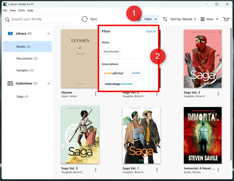Open the Saga Vol. 3 cover
This screenshot has height=181, width=234.
pos(80,135)
